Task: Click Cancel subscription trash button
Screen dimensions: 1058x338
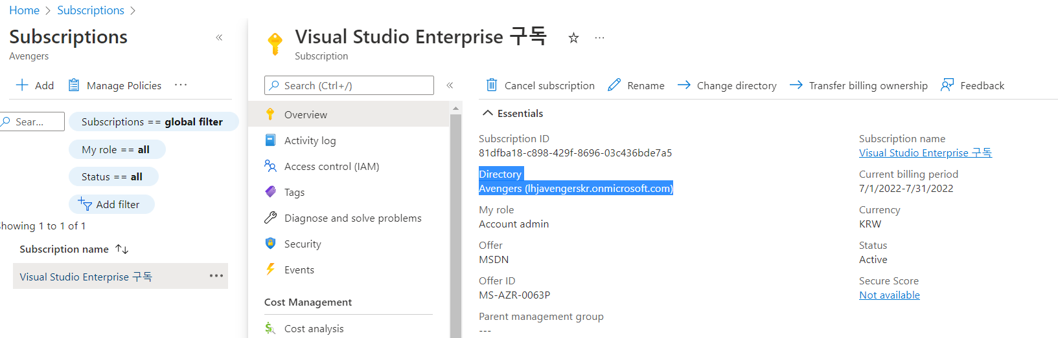Action: click(540, 85)
